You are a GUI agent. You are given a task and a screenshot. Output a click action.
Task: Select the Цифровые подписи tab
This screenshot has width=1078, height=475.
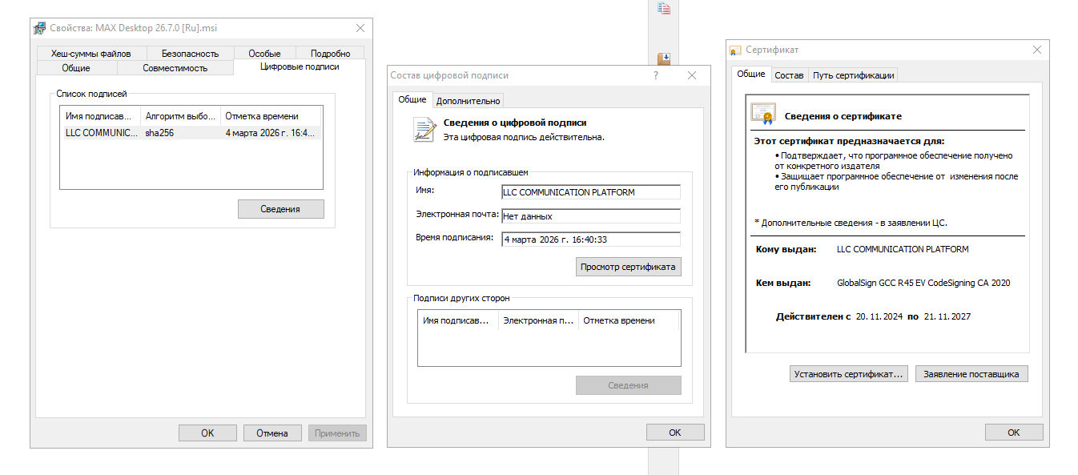pos(300,66)
